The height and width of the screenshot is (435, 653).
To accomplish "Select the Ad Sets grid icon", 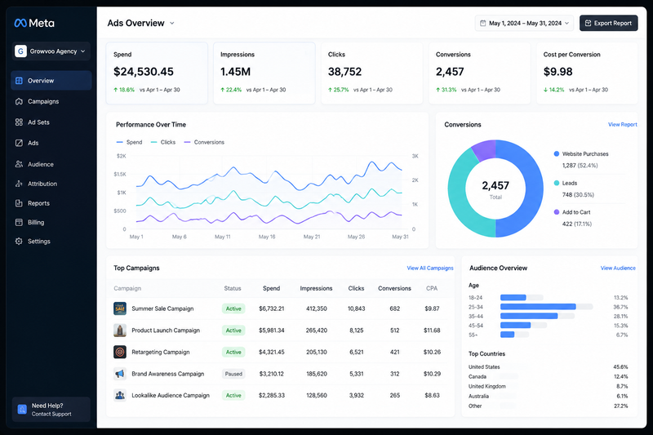I will tap(19, 122).
